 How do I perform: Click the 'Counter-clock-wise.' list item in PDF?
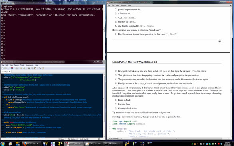127,108
